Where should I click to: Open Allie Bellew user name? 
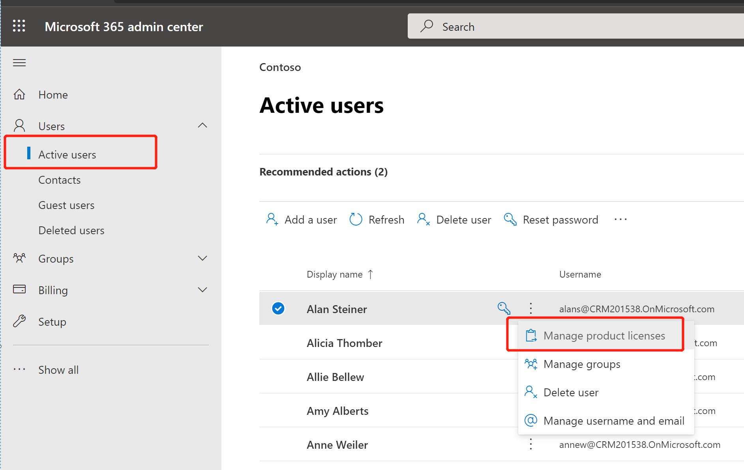click(x=335, y=377)
